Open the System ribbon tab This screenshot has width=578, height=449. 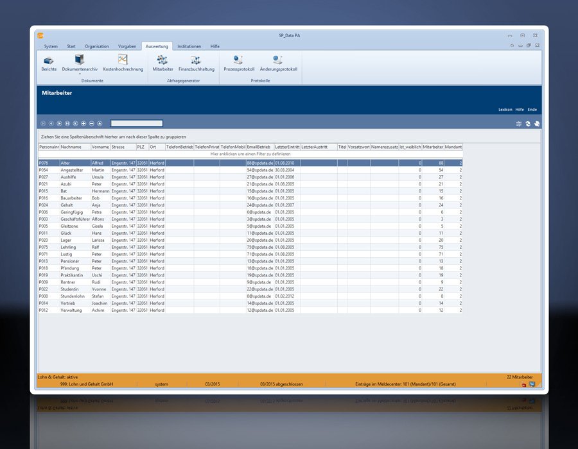click(x=51, y=46)
